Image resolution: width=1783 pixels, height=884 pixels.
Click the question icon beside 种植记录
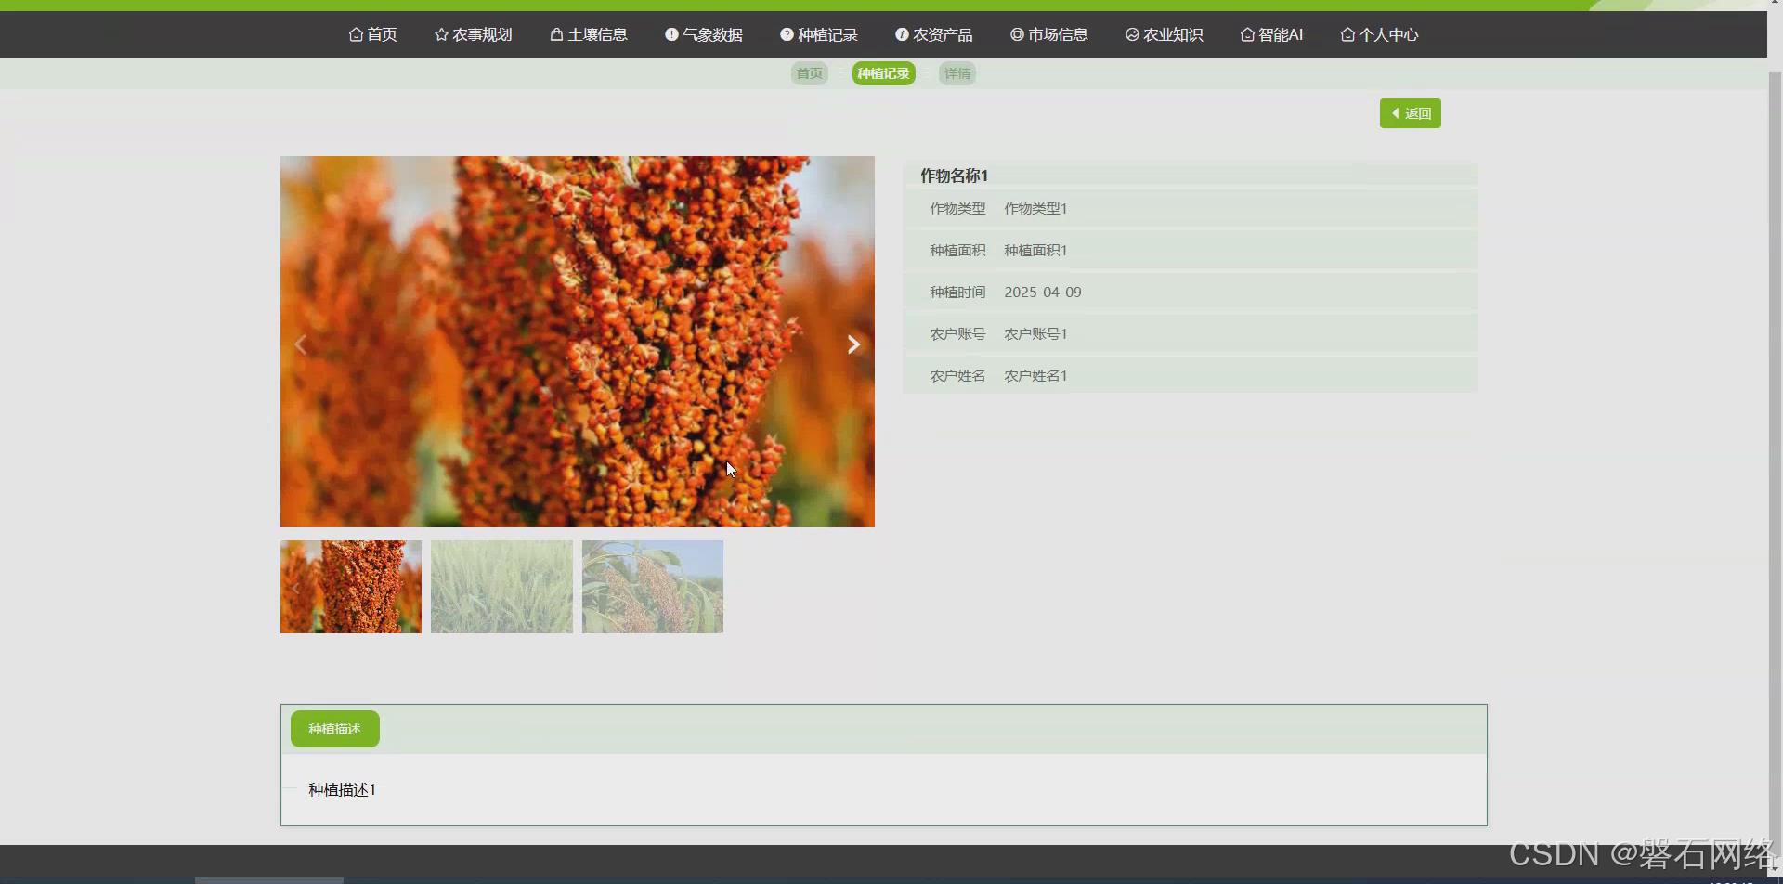(787, 34)
